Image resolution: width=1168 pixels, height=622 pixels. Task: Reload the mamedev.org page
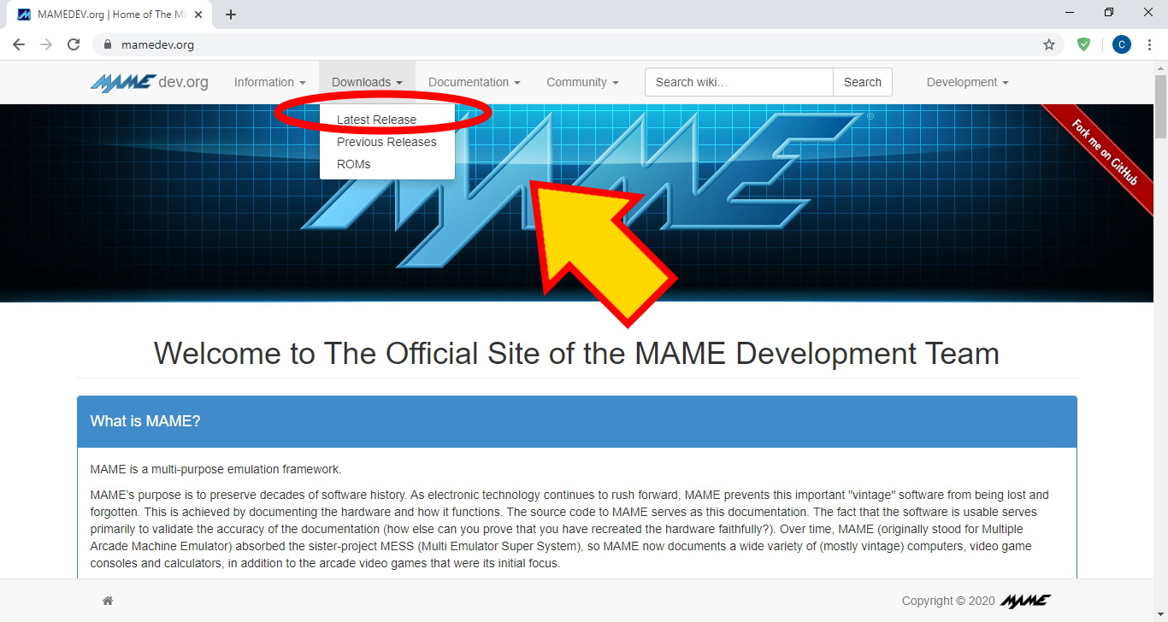(74, 44)
